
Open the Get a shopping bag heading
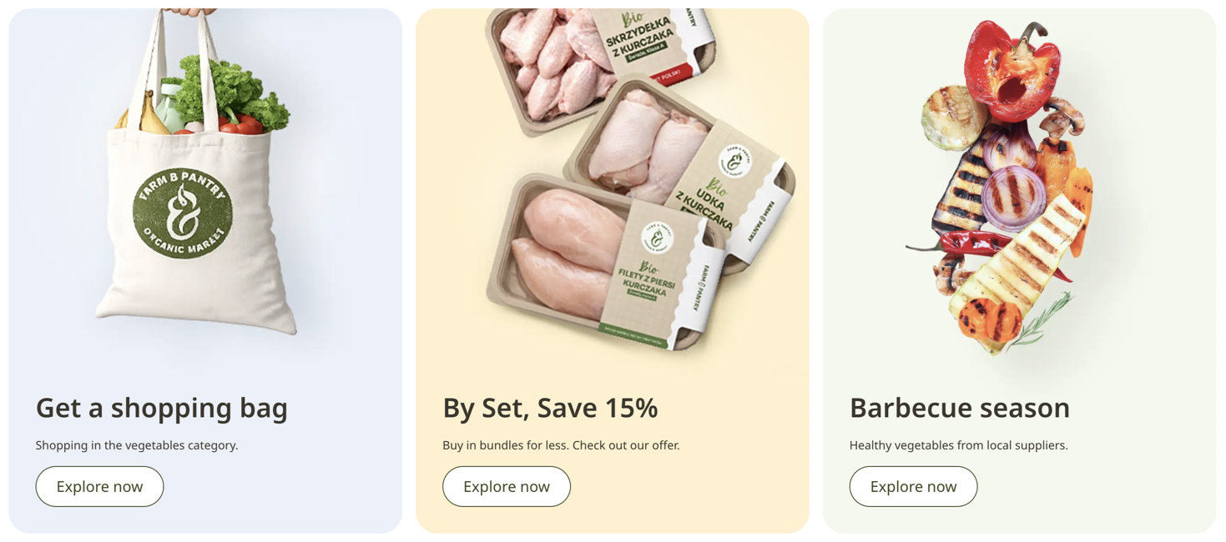162,408
